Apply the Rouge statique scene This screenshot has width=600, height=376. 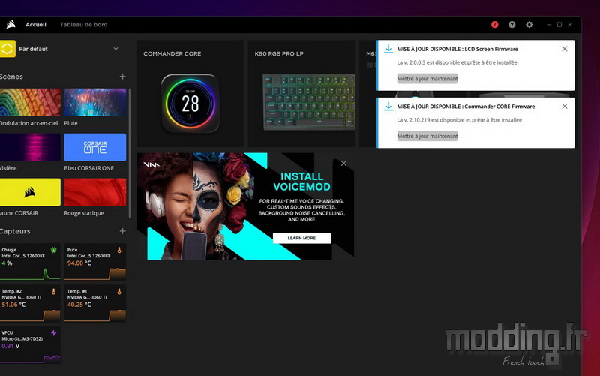95,192
